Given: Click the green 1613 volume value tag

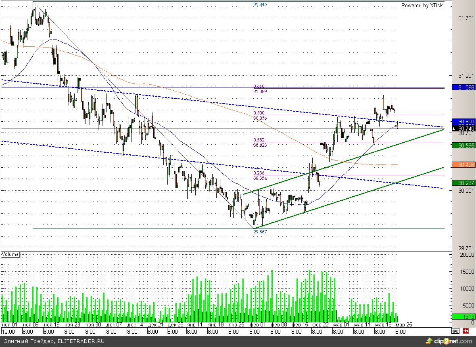Looking at the screenshot, I should (x=464, y=317).
